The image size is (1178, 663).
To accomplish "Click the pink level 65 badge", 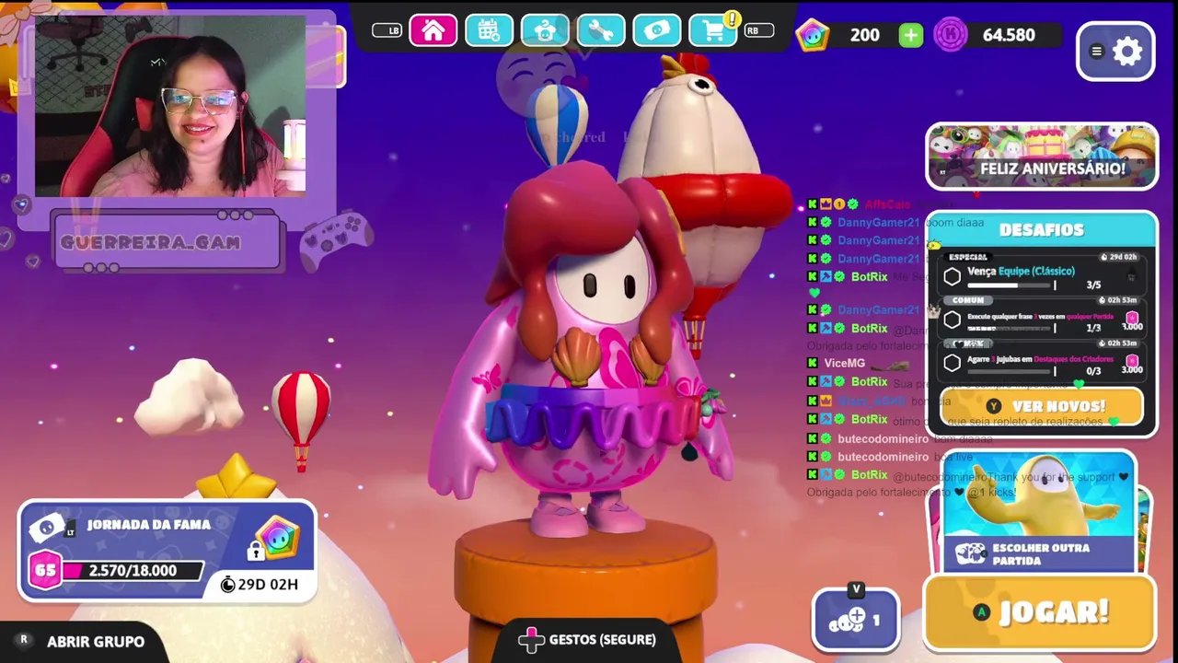I will 45,571.
